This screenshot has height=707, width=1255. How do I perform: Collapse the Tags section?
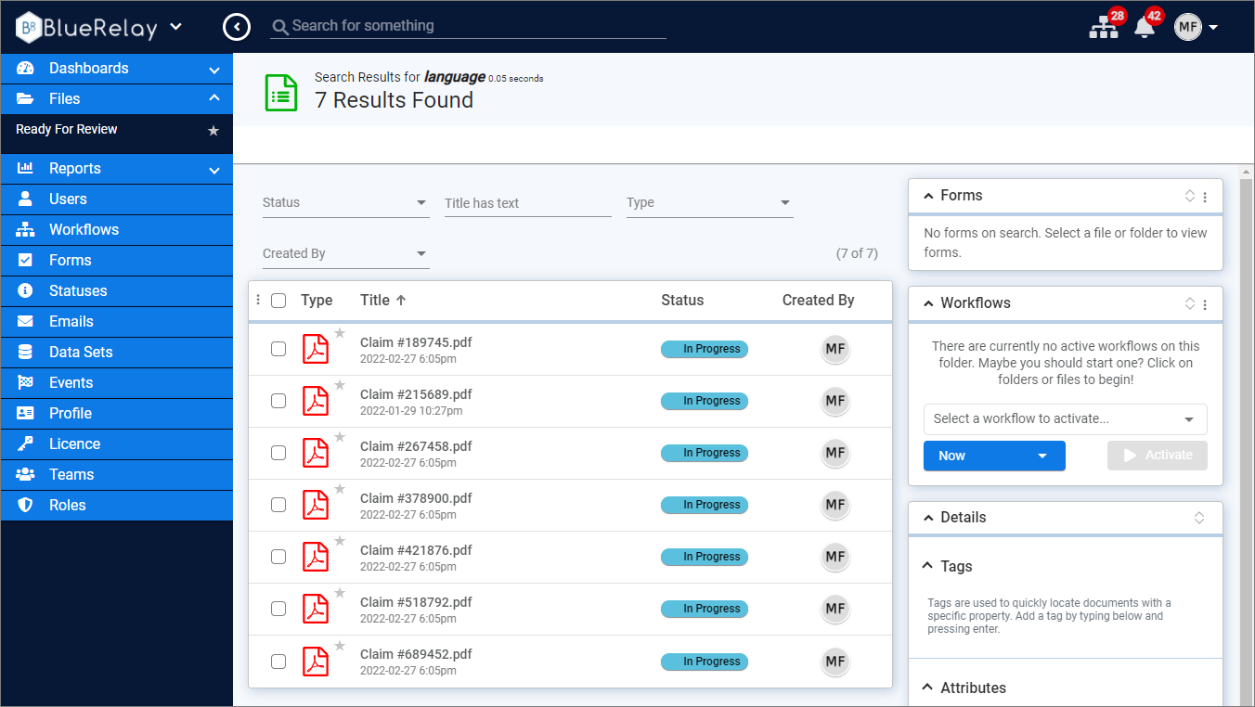(x=927, y=566)
